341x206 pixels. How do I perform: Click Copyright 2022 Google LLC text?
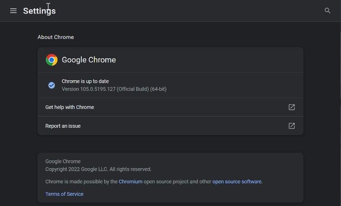click(98, 169)
